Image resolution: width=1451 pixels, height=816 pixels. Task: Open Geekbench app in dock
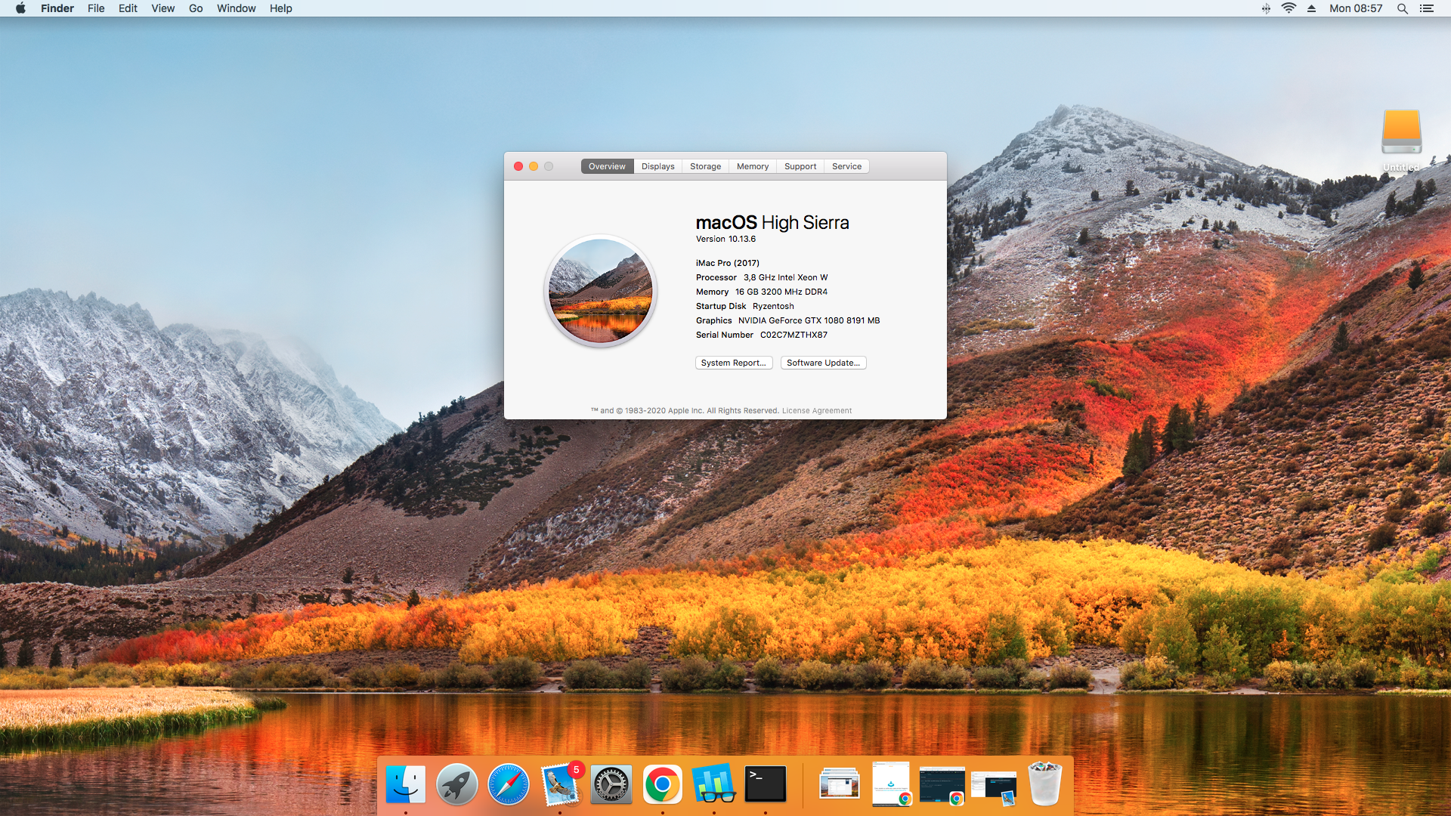click(713, 784)
